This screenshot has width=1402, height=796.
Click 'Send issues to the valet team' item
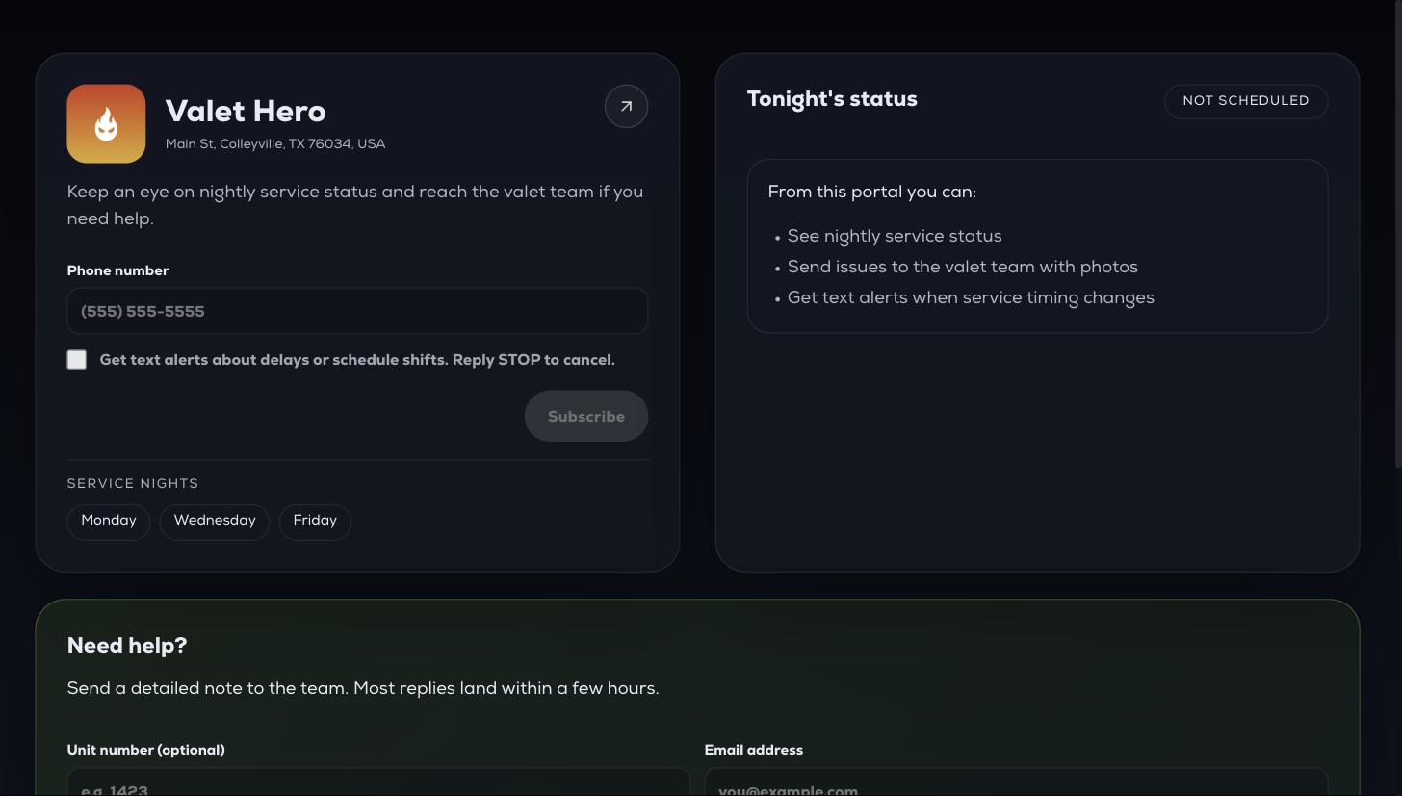[x=963, y=268]
